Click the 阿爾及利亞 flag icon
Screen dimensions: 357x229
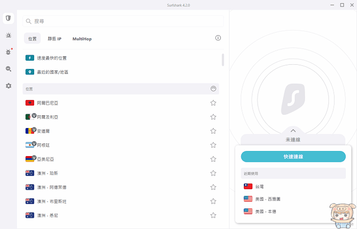(x=30, y=117)
